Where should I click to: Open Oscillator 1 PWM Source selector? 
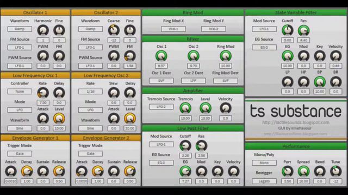point(20,66)
